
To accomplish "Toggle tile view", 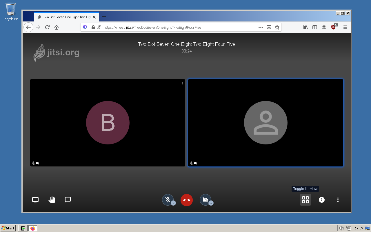I will click(305, 200).
